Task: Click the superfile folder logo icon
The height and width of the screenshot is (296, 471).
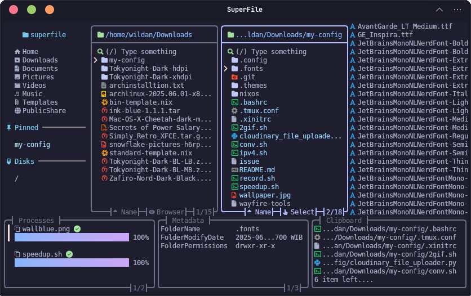Action: [25, 35]
